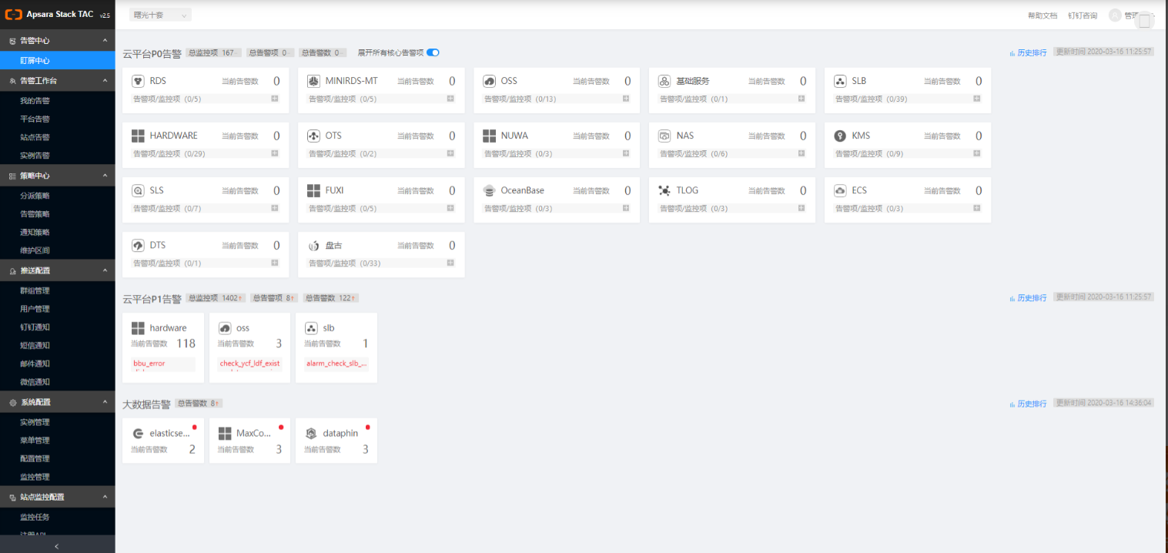Screen dimensions: 1168x553
Task: Open 帮助文档 help link
Action: [1042, 15]
